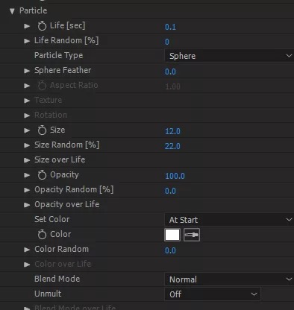Expand the Size over Life property
The height and width of the screenshot is (310, 294).
[x=27, y=160]
